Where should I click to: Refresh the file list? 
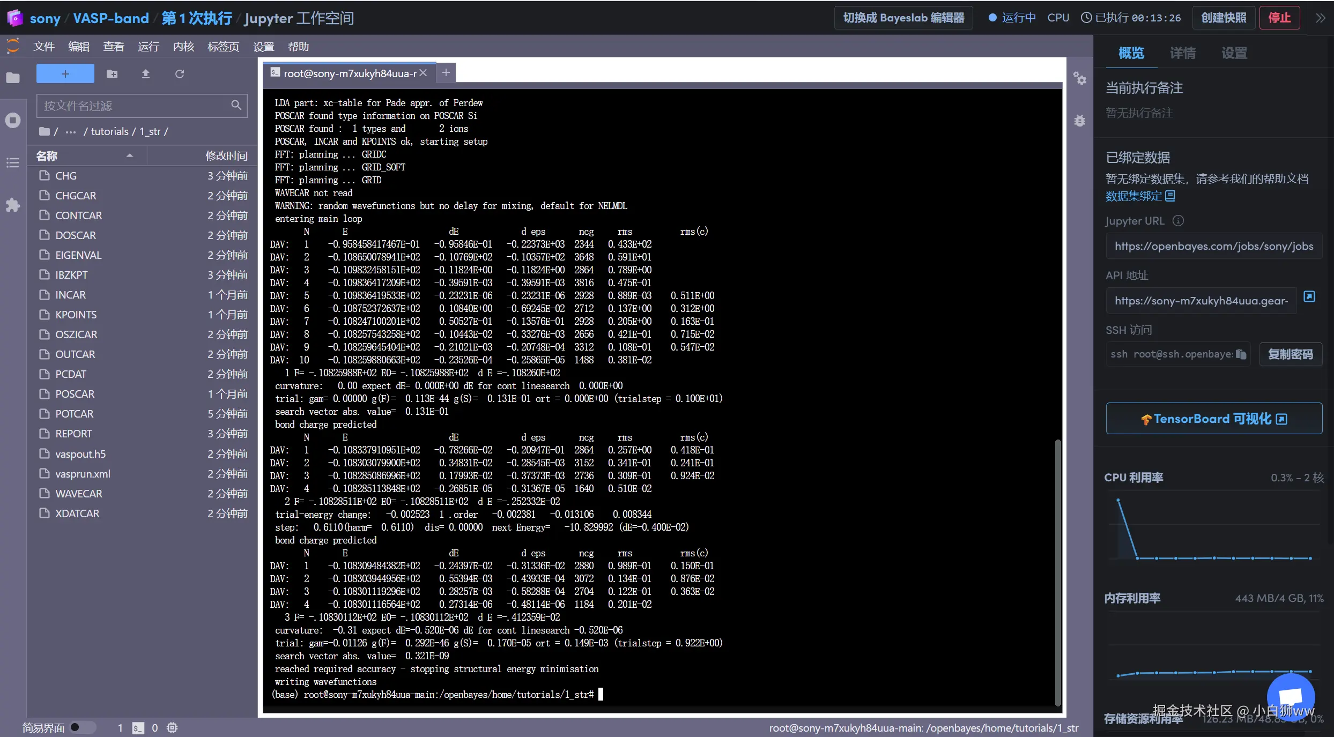180,74
